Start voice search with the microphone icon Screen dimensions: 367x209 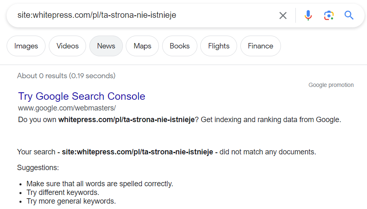(308, 15)
